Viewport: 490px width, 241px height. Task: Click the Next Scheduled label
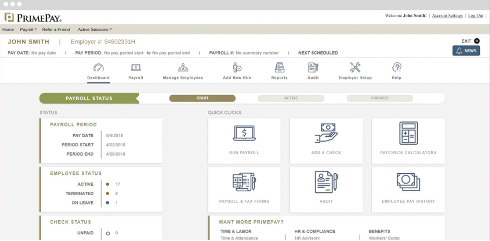[x=318, y=53]
